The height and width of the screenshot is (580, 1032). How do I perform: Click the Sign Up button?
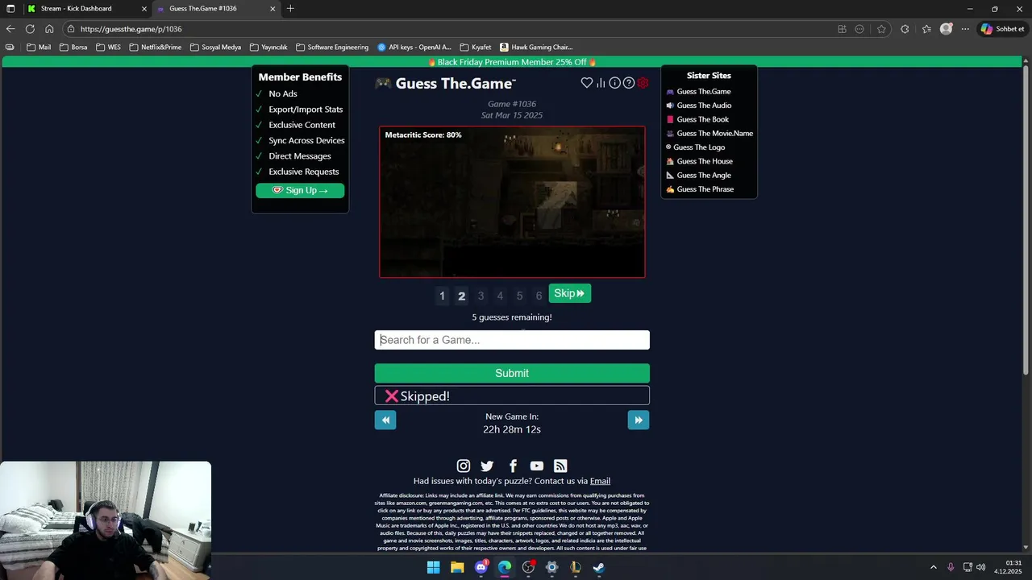(300, 190)
